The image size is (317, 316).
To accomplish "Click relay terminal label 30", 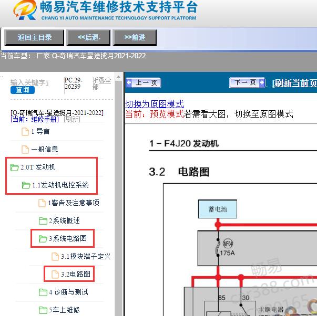I will [246, 298].
